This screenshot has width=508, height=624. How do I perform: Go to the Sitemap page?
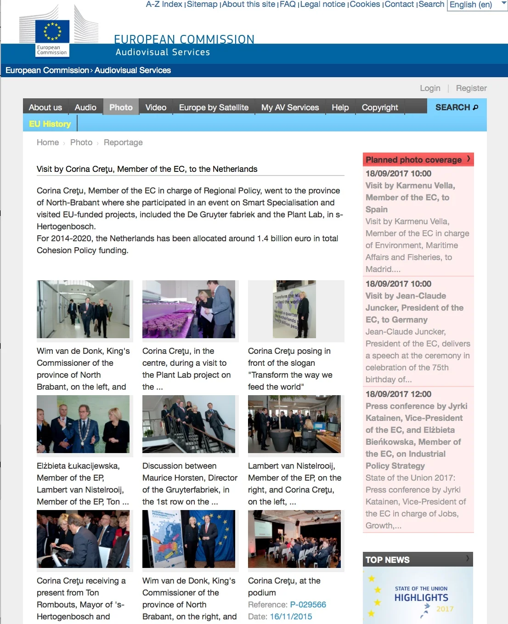click(x=202, y=4)
